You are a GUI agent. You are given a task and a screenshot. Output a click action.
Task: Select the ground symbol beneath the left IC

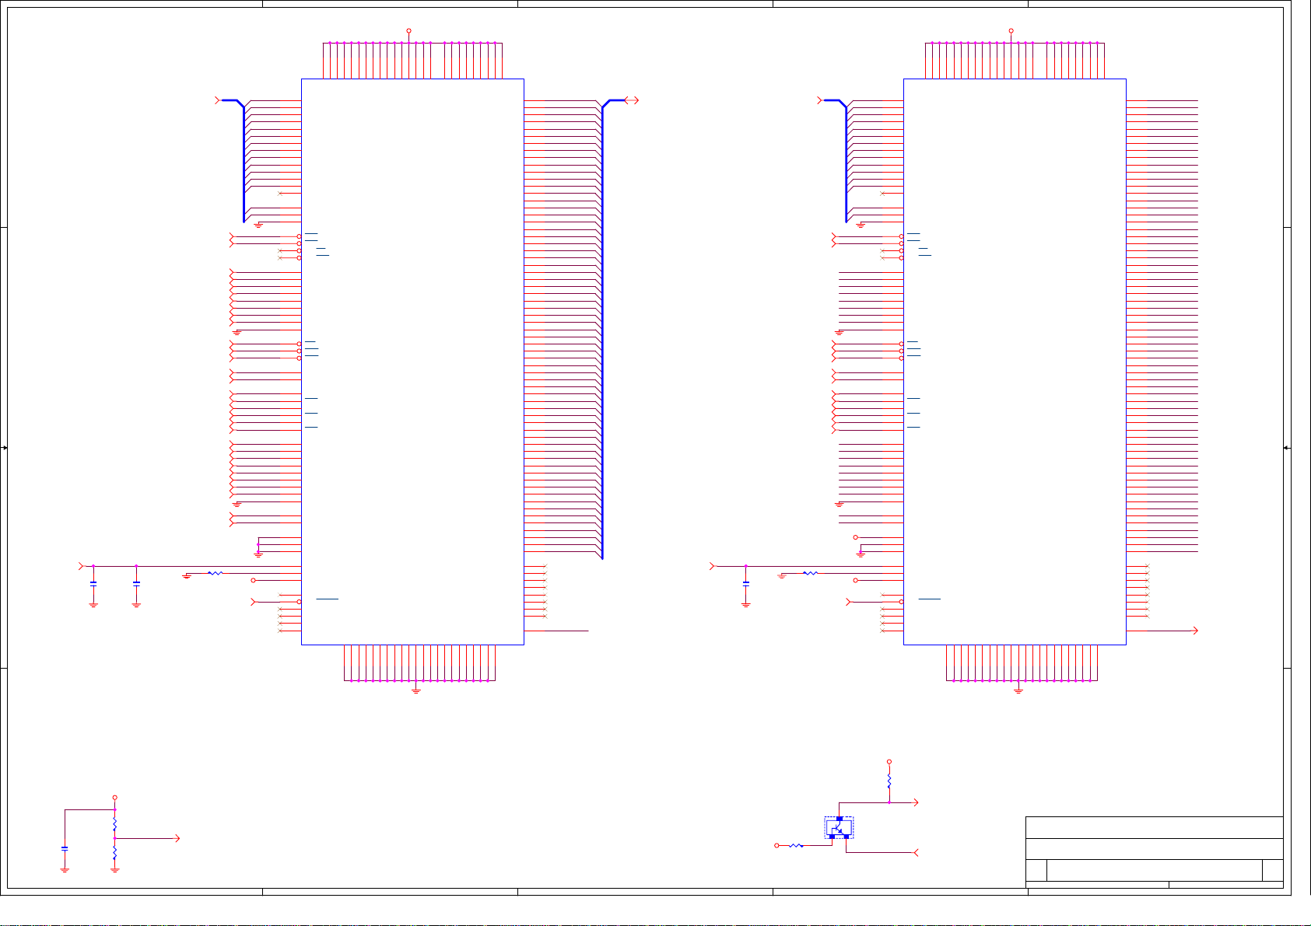tap(416, 690)
